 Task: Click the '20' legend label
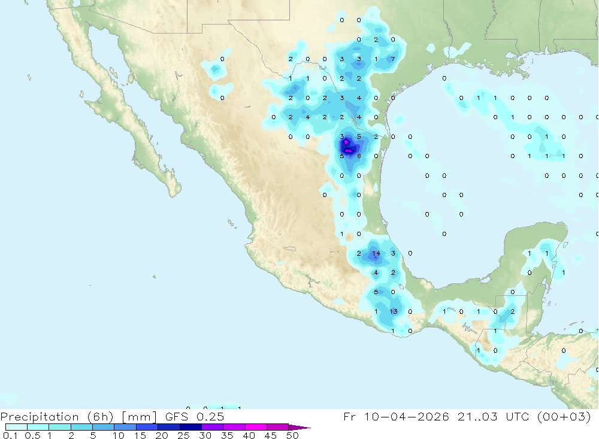(162, 435)
